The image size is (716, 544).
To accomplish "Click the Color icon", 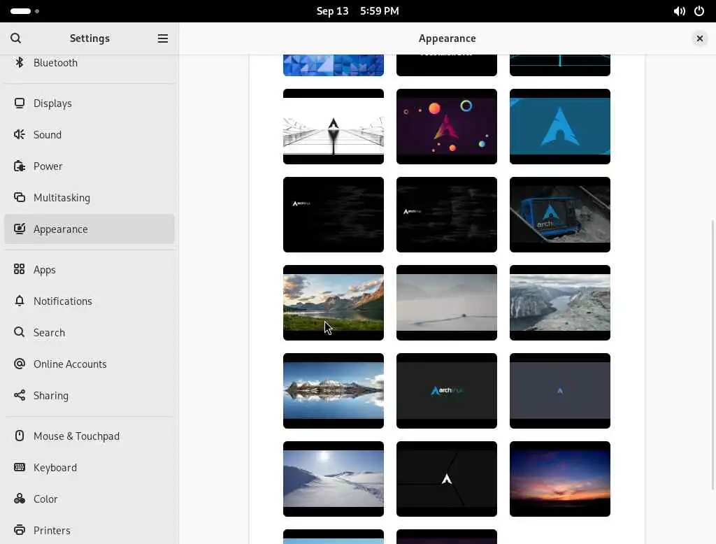I will 19,499.
